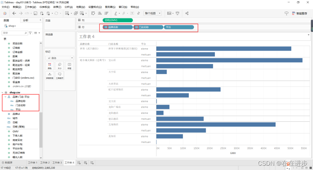
Task: Select the 总和(GMV) pill on Columns shelf
Action: [118, 20]
